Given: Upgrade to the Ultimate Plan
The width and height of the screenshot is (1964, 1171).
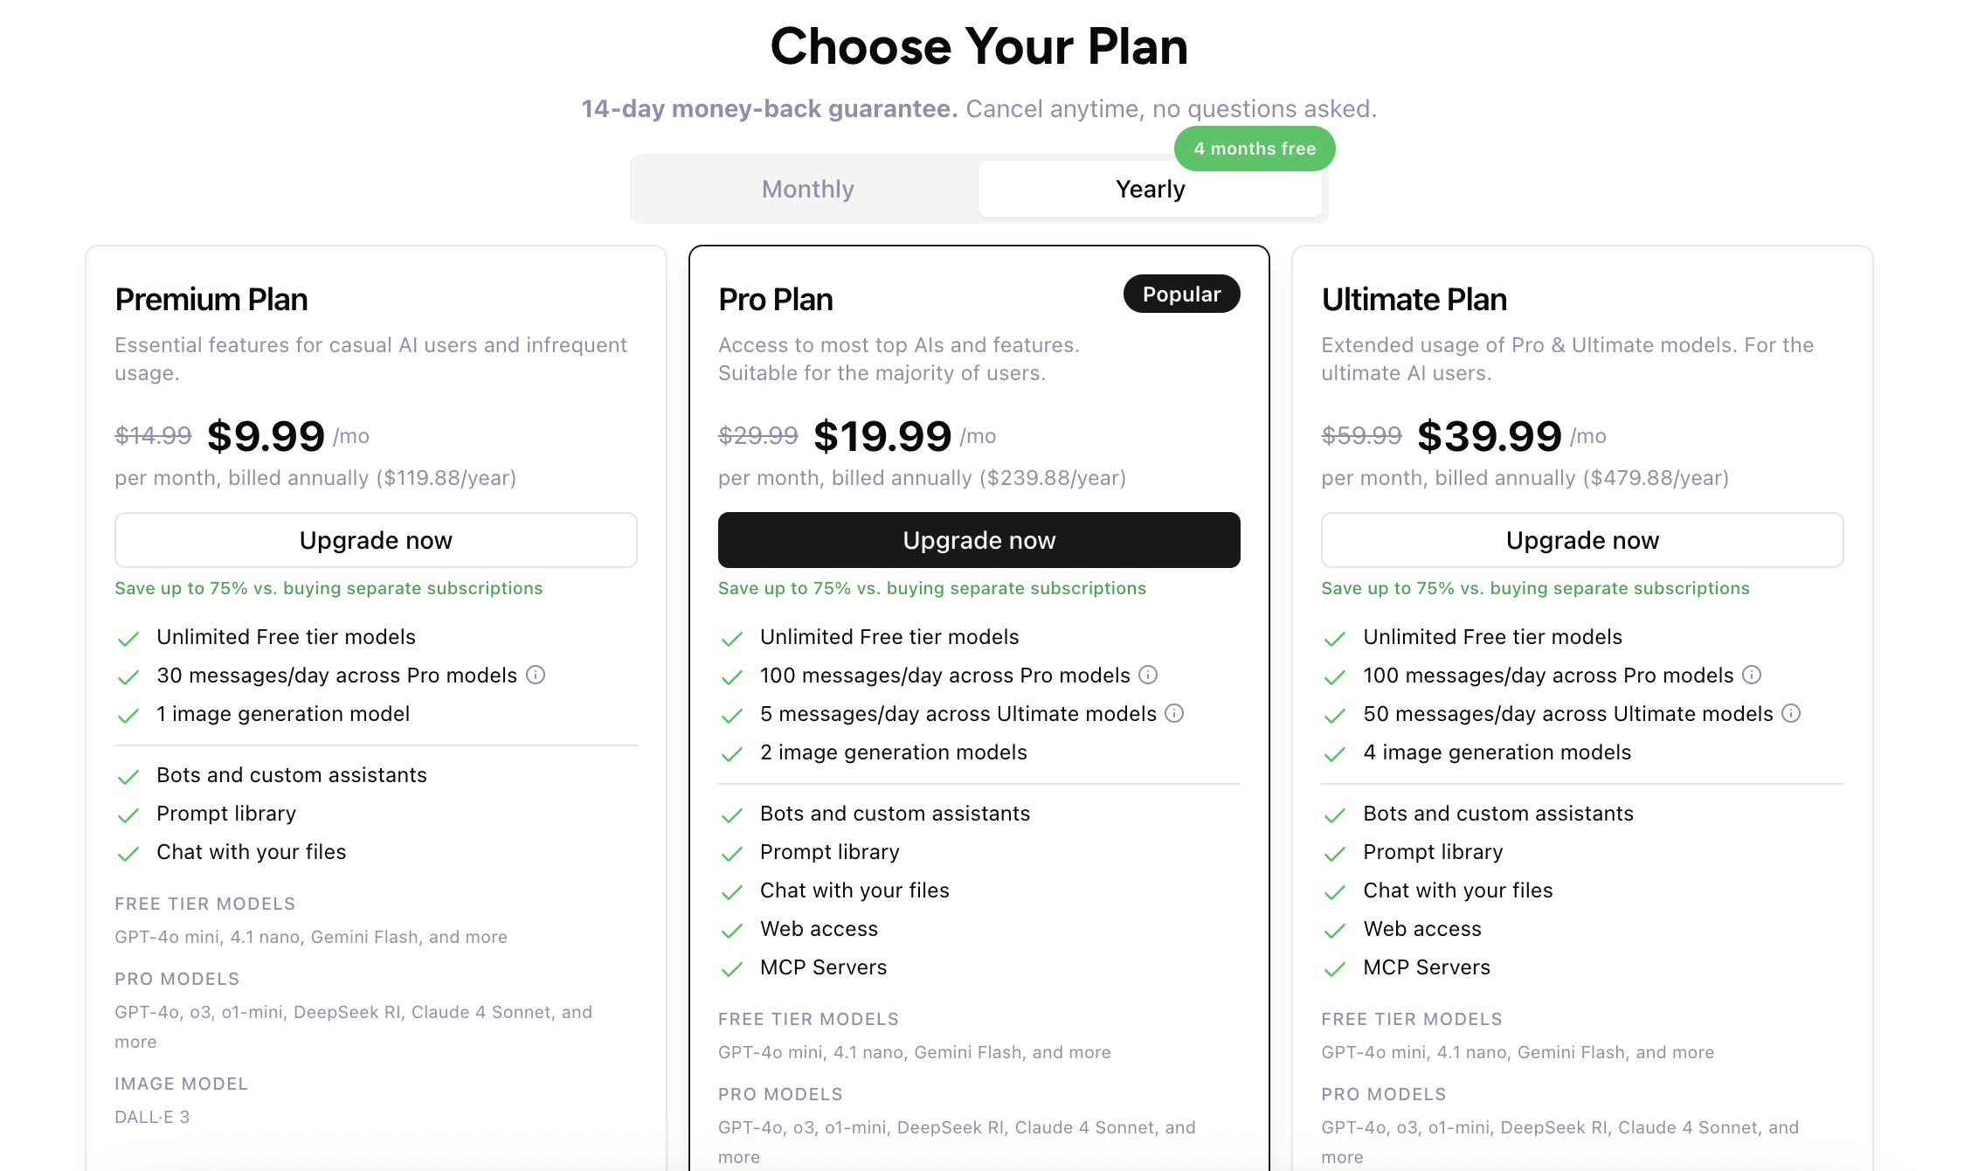Looking at the screenshot, I should [x=1581, y=540].
